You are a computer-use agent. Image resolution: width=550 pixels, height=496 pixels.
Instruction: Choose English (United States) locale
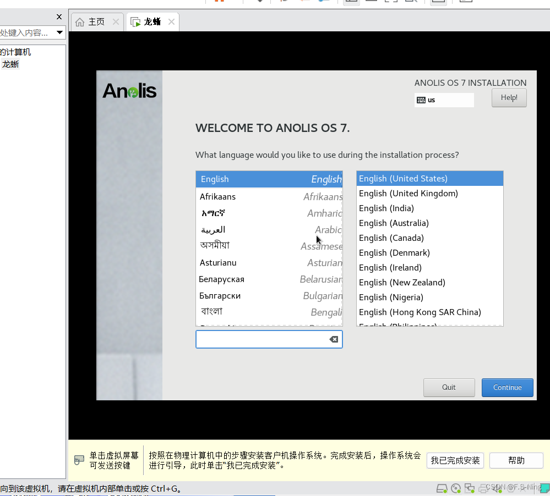[429, 179]
